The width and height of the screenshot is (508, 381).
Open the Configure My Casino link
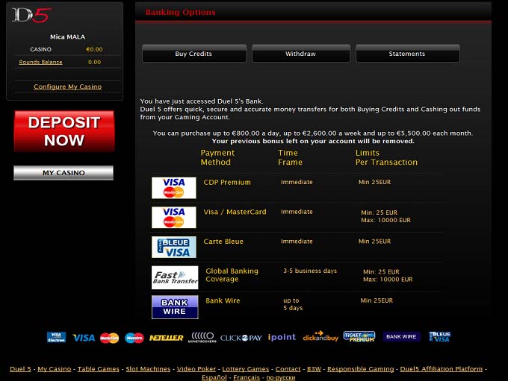pyautogui.click(x=67, y=87)
